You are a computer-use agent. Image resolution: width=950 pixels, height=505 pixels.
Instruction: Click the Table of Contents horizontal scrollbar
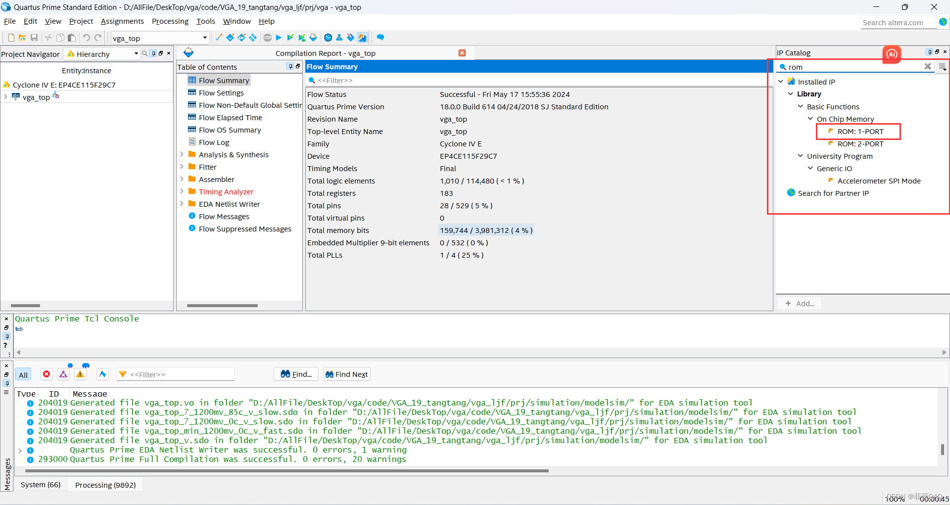click(x=222, y=306)
